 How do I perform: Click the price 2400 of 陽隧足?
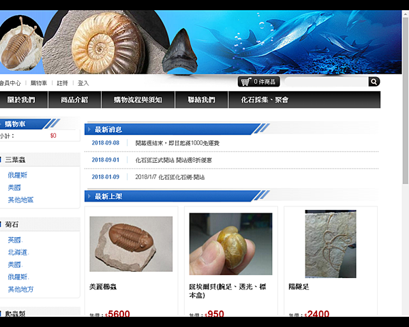click(318, 313)
